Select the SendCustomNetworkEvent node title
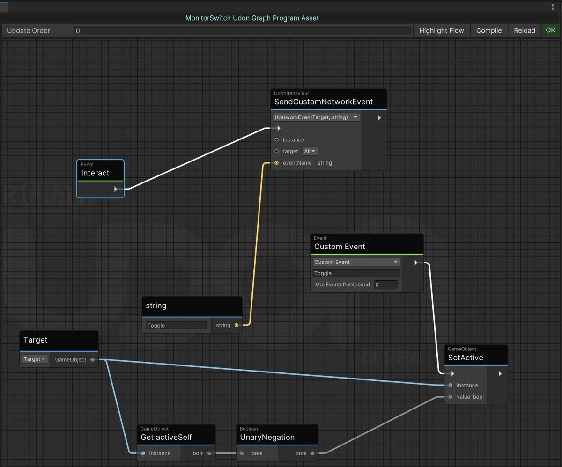562x467 pixels. tap(324, 102)
